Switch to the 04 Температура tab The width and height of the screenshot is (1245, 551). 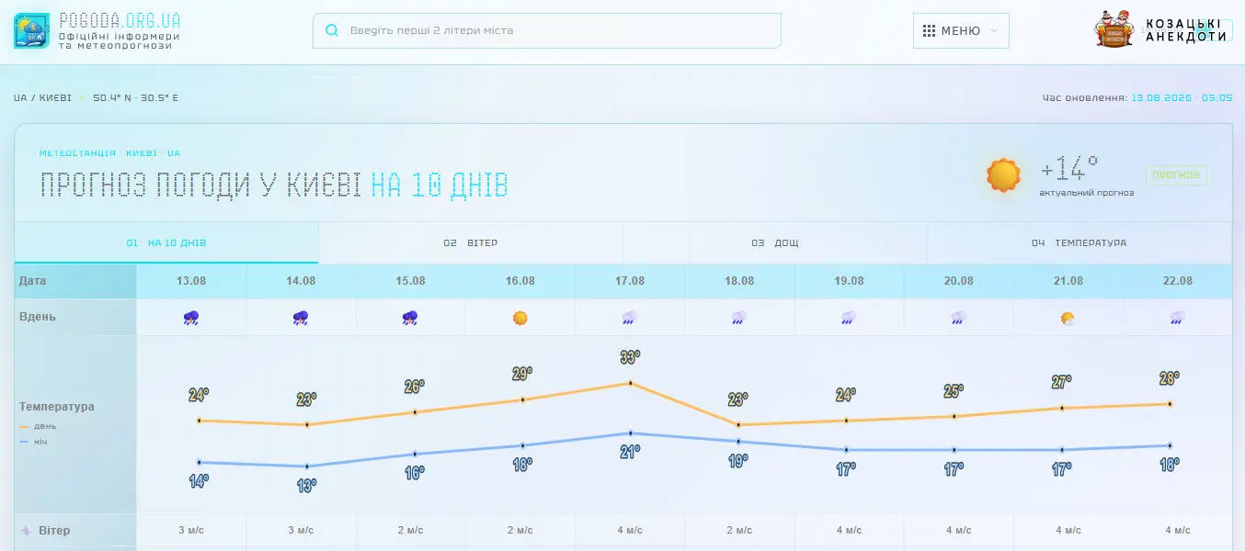pos(1079,243)
